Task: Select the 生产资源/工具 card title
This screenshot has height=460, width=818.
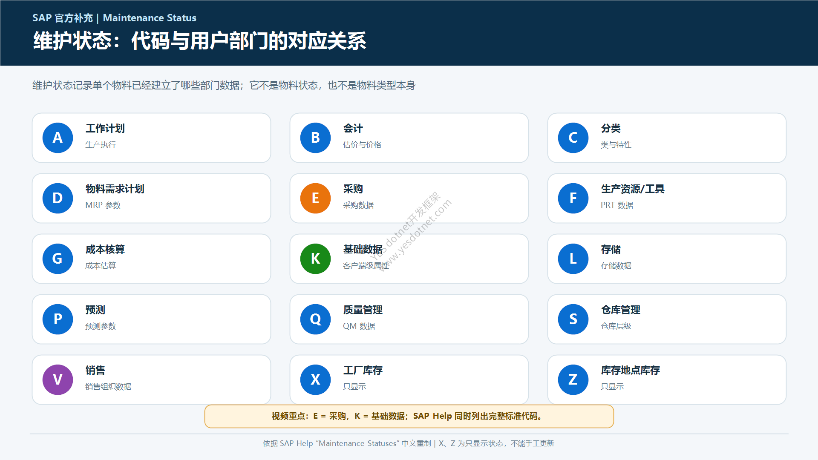Action: (x=633, y=189)
